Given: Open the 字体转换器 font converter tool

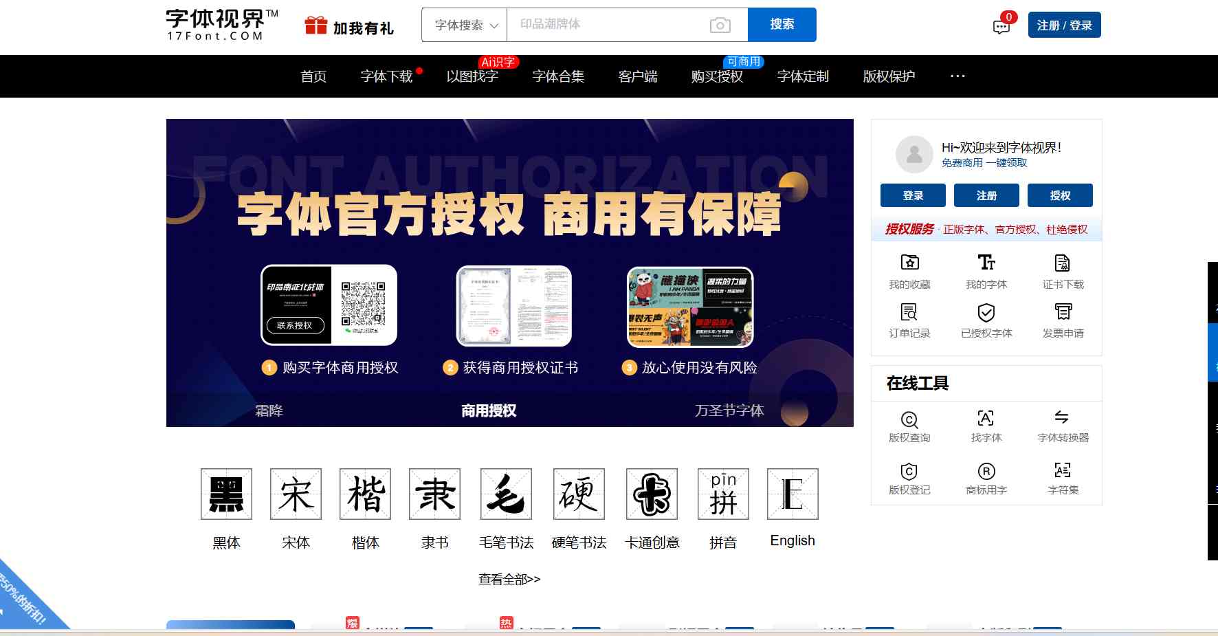Looking at the screenshot, I should 1063,424.
